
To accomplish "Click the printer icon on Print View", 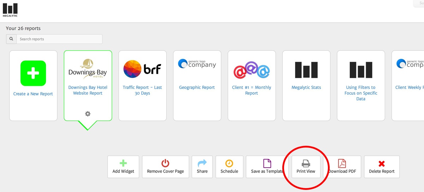I will [306, 163].
